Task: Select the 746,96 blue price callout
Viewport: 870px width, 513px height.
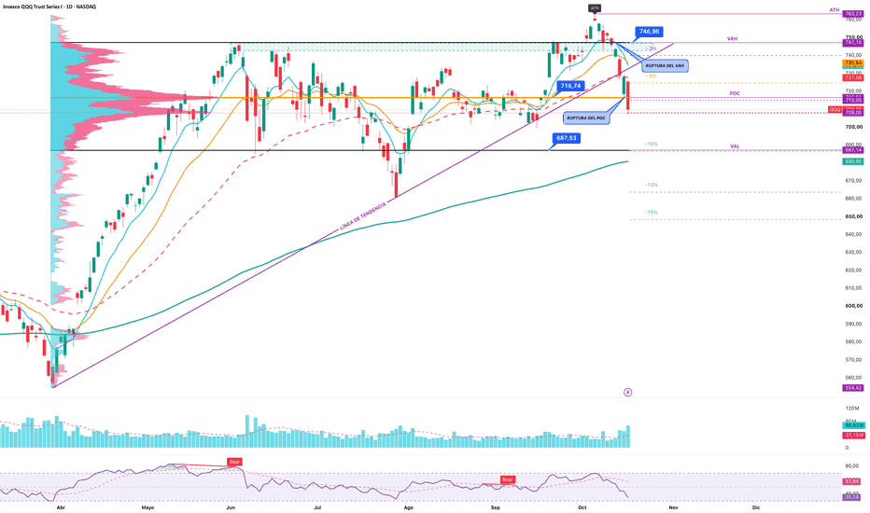Action: click(649, 32)
